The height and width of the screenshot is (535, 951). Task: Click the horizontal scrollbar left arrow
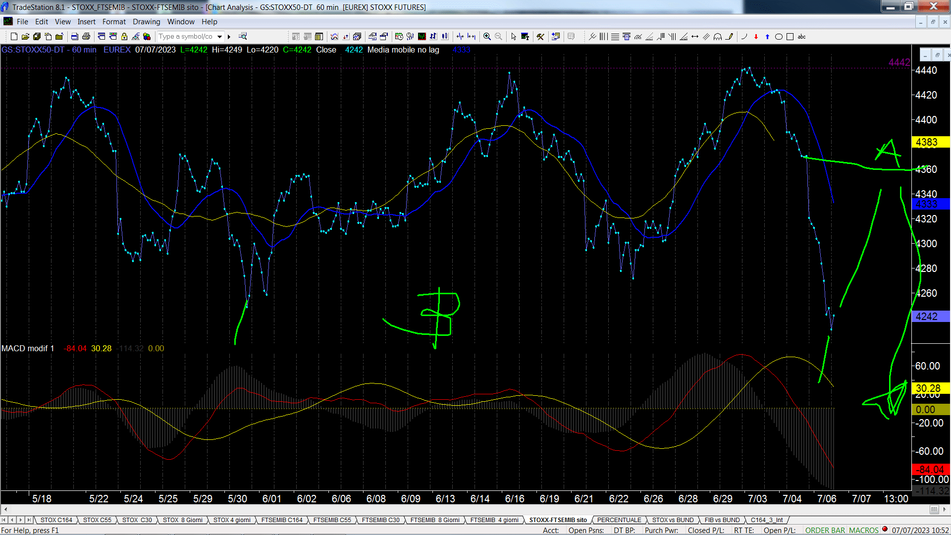5,509
